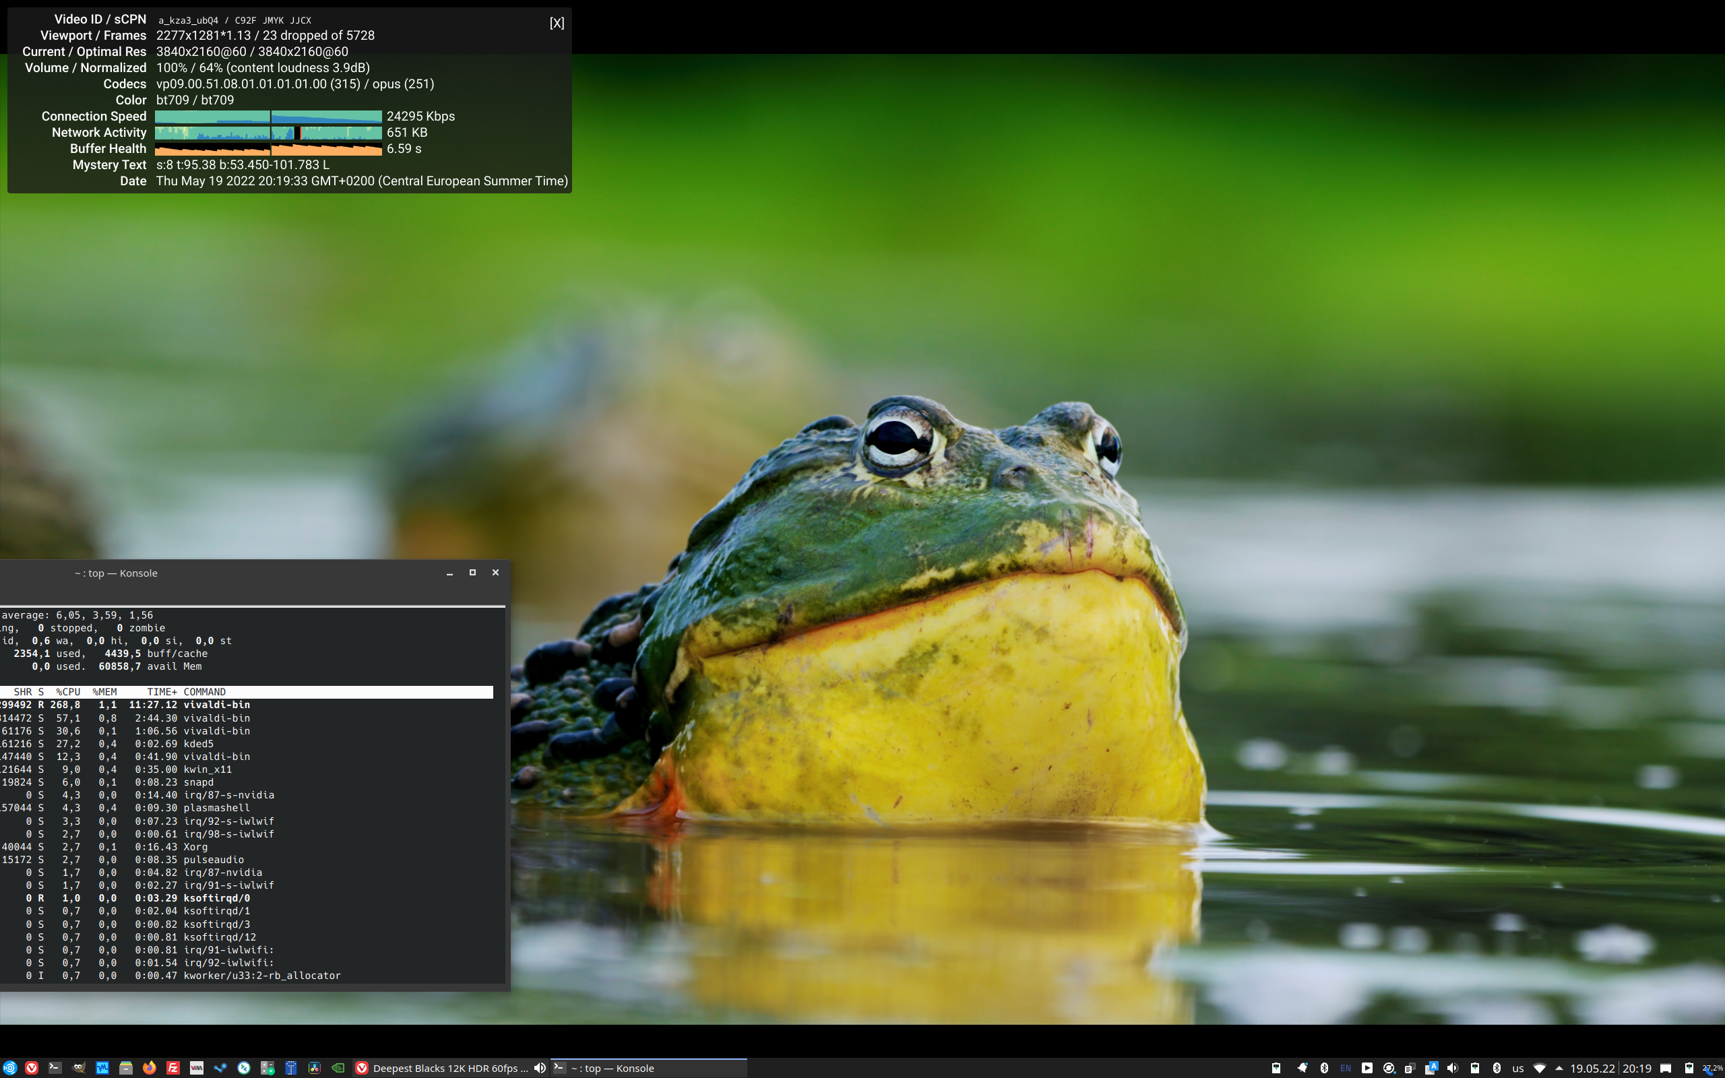Open the NVIDIA settings taskbar icon
The width and height of the screenshot is (1725, 1078).
pos(338,1067)
